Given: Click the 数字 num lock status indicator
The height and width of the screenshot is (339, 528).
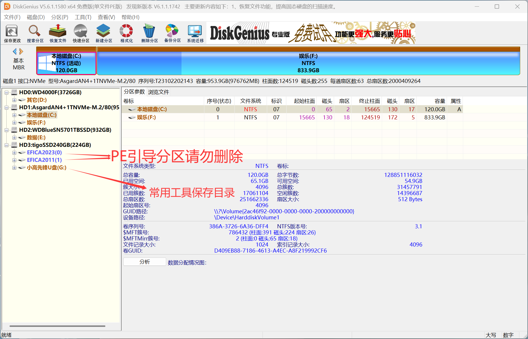Looking at the screenshot, I should (x=508, y=335).
